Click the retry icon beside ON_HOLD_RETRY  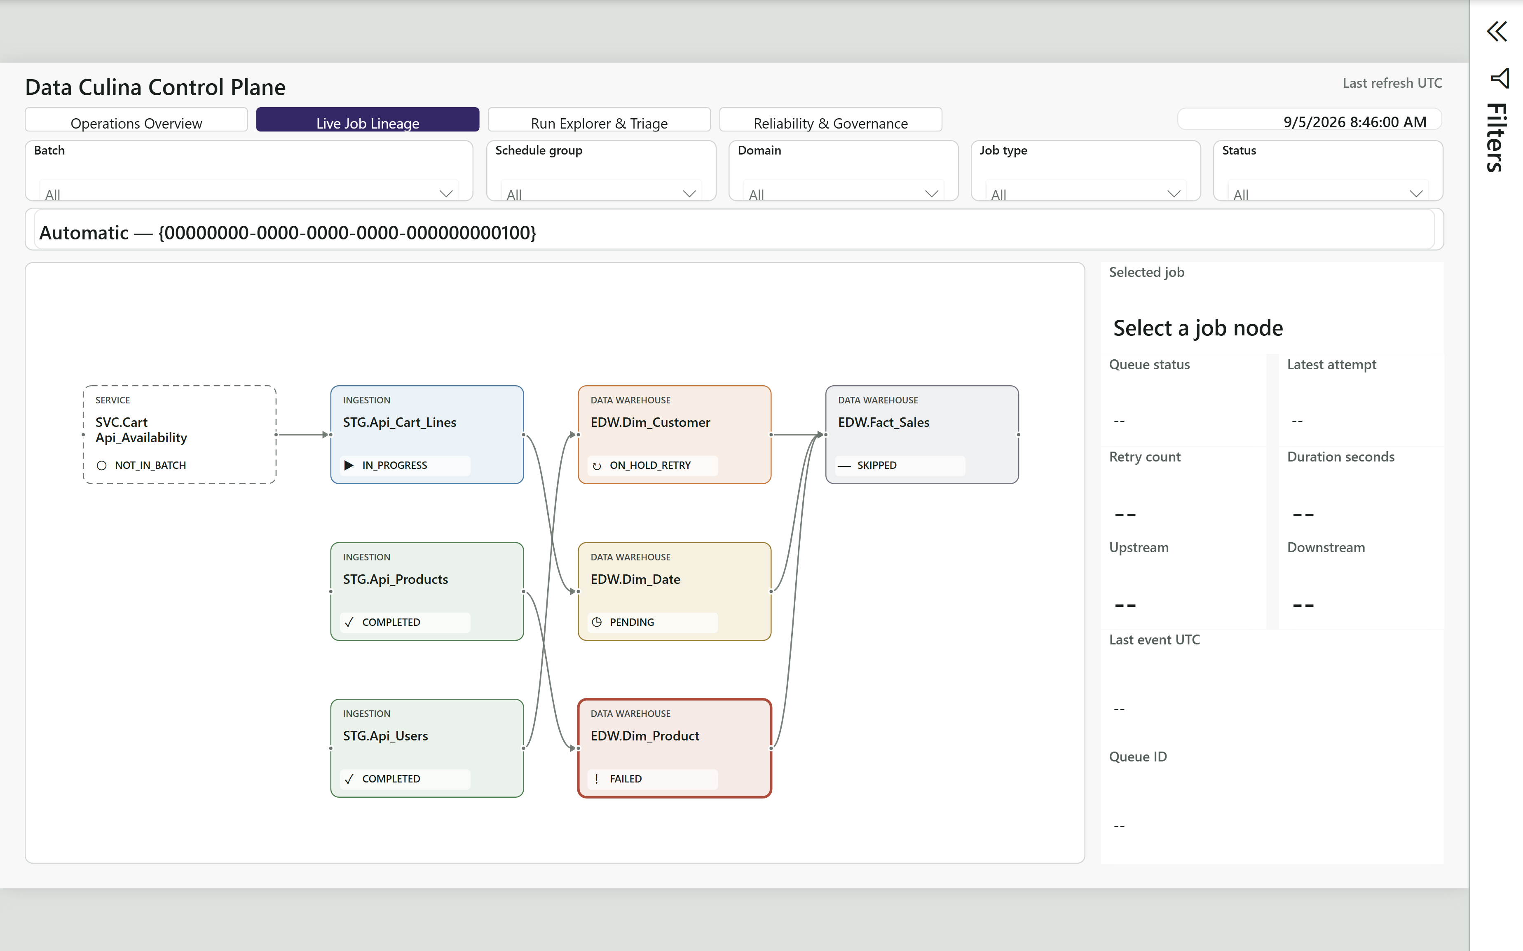tap(597, 466)
